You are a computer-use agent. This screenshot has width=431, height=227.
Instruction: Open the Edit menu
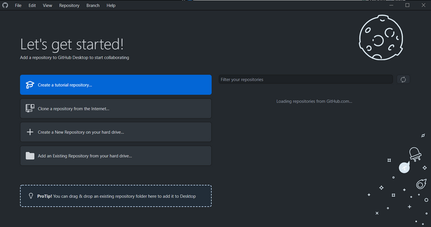32,5
